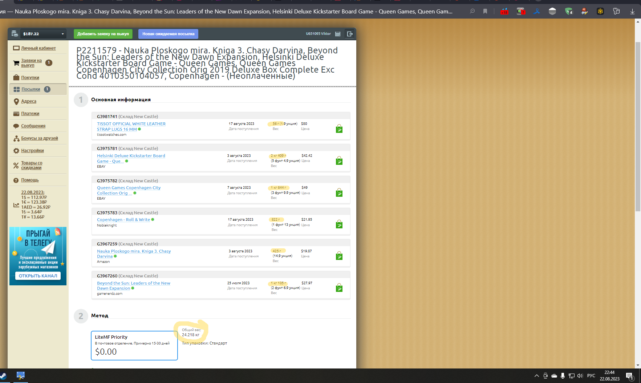Image resolution: width=641 pixels, height=383 pixels.
Task: Open 'Личный кабинет' in sidebar
Action: [38, 48]
